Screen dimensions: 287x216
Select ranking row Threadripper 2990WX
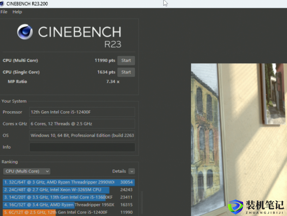click(x=69, y=182)
